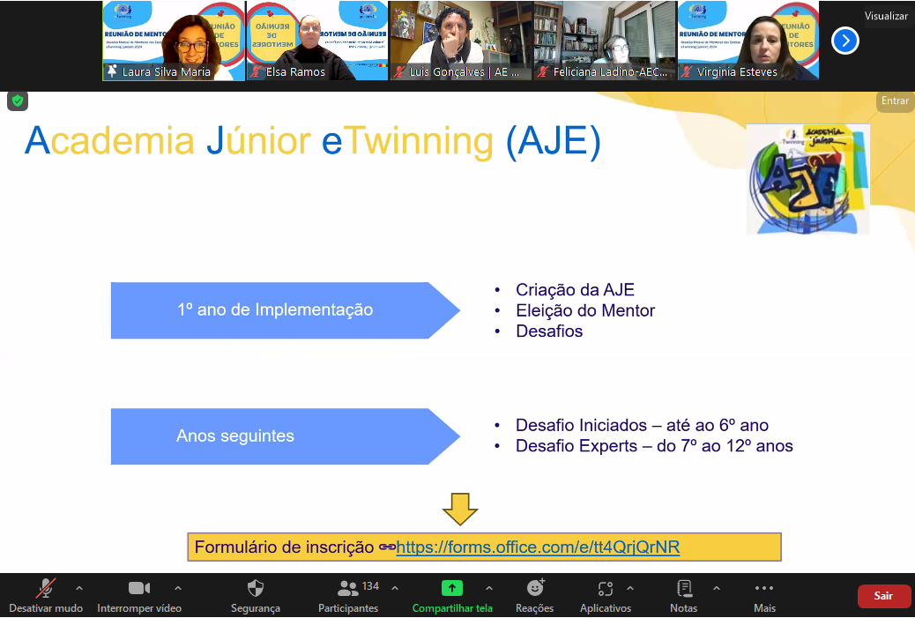
Task: Select Luis Gonçalves video tile
Action: point(461,41)
